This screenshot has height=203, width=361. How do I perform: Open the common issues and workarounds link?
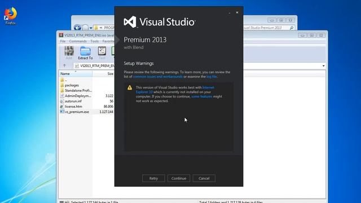(x=158, y=77)
